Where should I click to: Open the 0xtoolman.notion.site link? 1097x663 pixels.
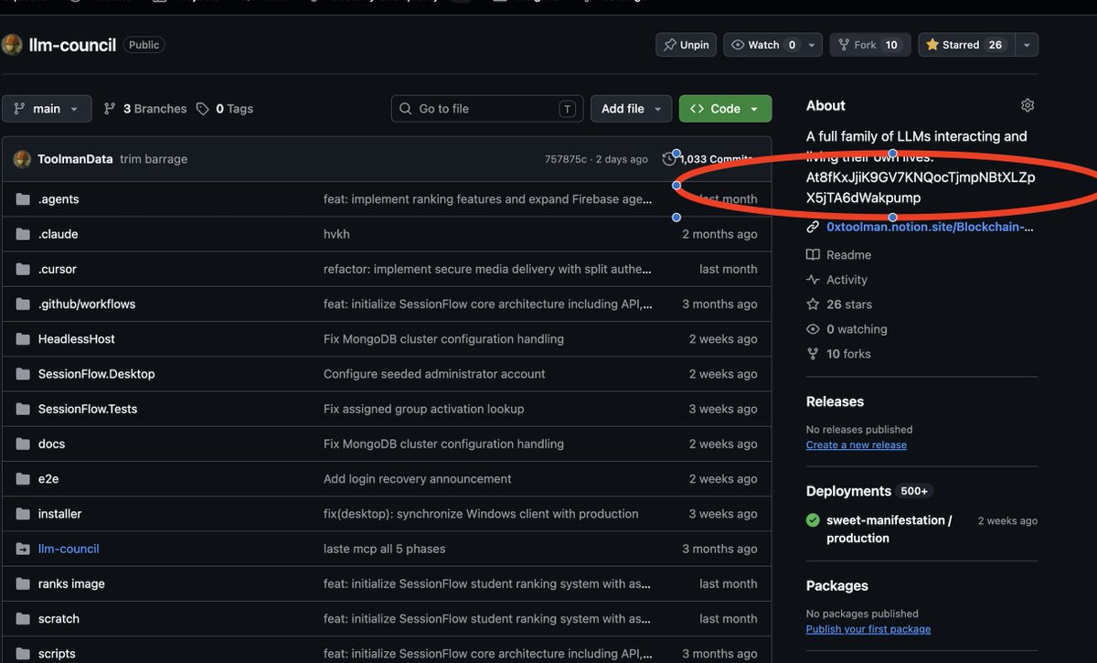pos(931,227)
